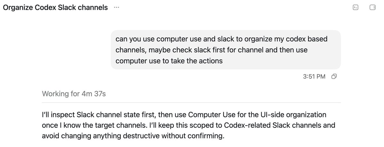384x147 pixels.
Task: Select the gray user message bubble
Action: point(226,50)
